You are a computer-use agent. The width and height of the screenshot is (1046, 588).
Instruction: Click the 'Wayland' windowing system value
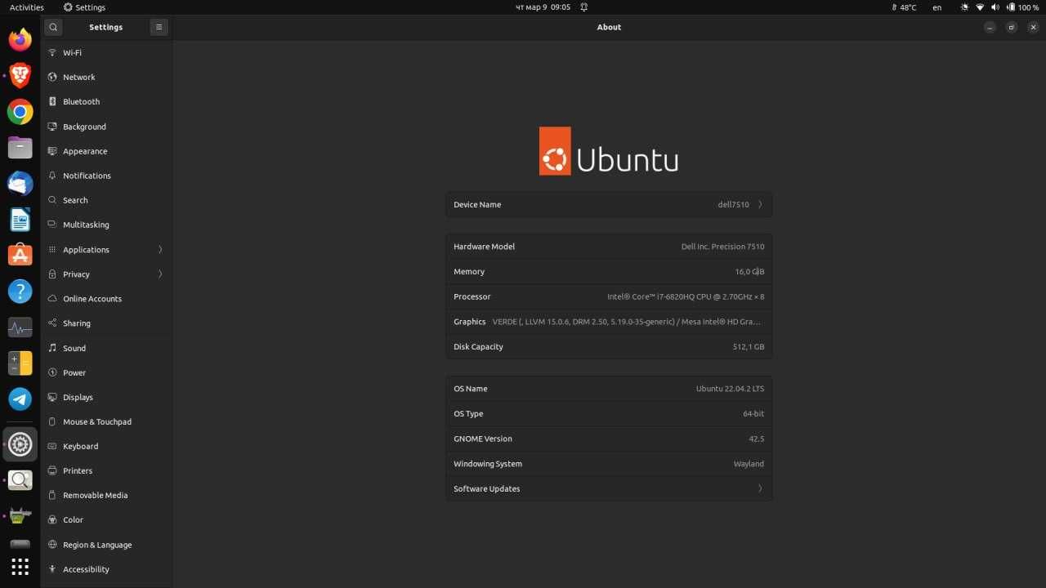[749, 464]
